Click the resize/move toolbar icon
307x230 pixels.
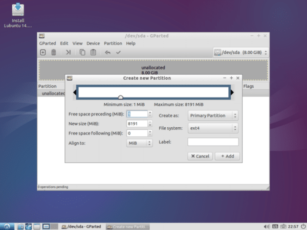coord(68,53)
